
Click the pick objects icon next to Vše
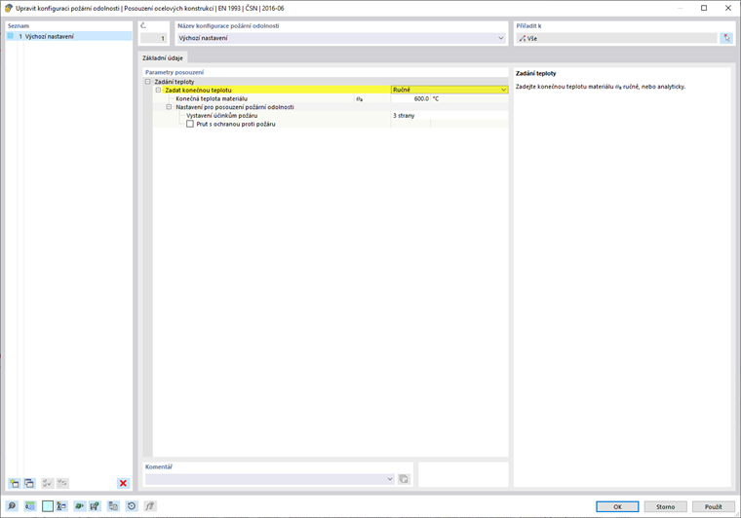pos(726,38)
